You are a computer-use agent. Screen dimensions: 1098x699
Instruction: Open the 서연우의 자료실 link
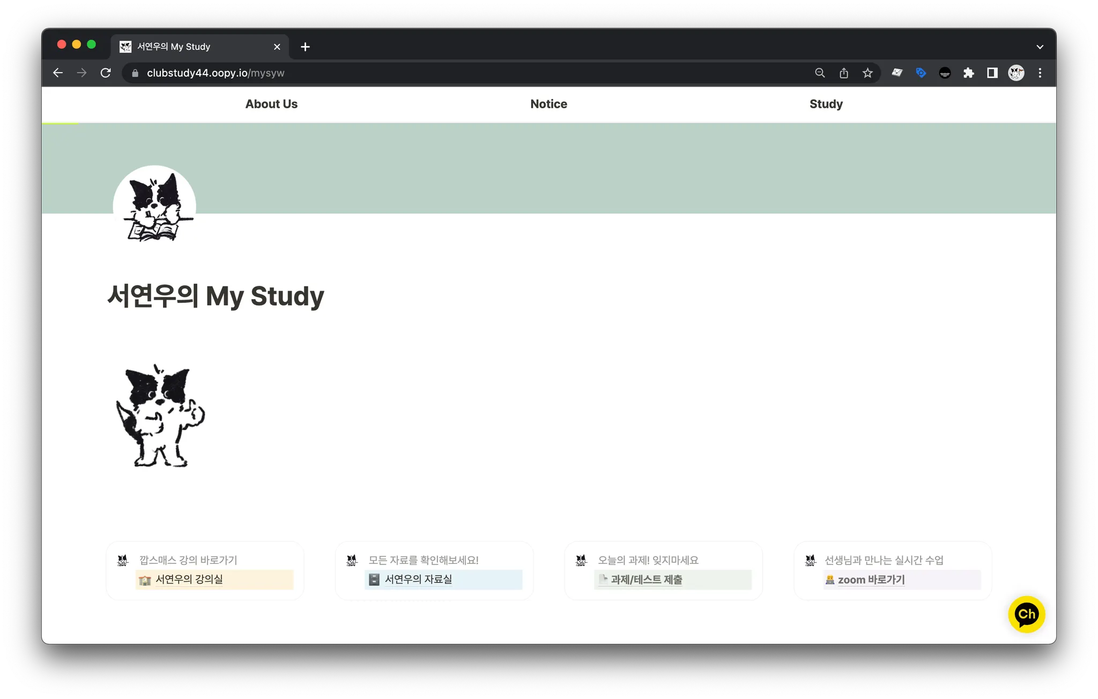(418, 579)
